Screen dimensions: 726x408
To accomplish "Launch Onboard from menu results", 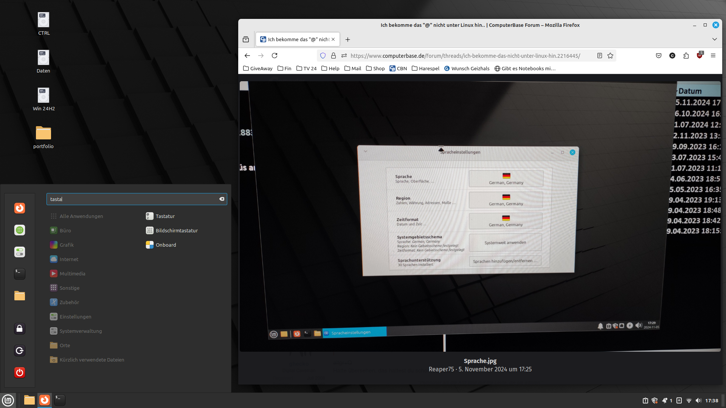I will pos(166,245).
